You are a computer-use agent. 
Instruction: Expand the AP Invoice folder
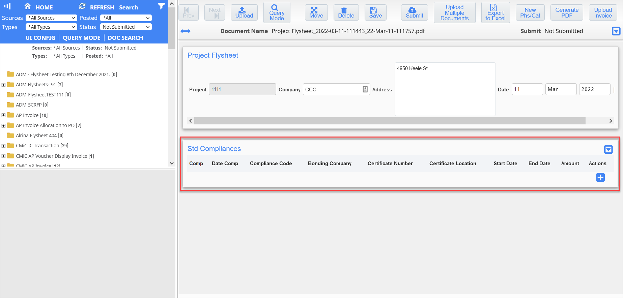(x=3, y=115)
